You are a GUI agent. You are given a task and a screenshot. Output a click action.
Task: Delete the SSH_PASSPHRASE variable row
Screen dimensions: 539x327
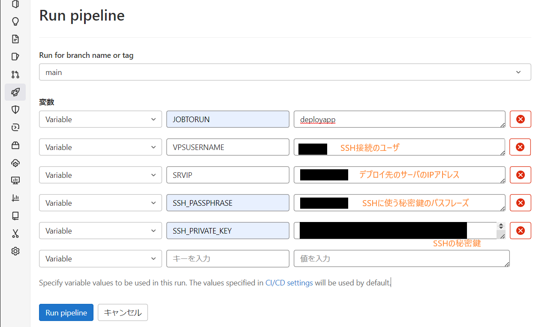coord(520,203)
